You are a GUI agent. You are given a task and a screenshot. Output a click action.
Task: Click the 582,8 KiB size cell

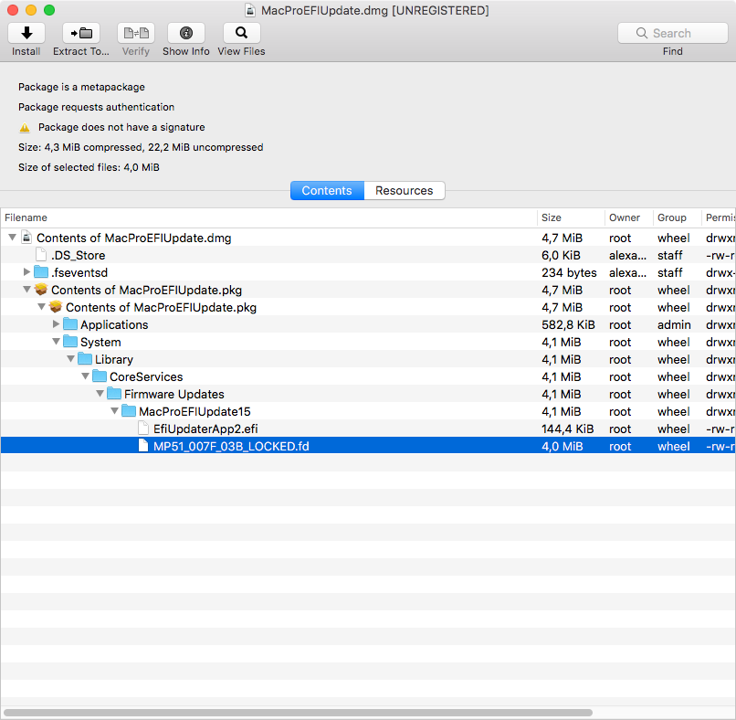[x=568, y=325]
